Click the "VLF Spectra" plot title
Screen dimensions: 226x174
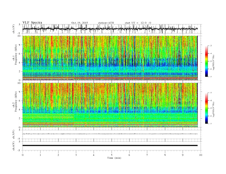pyautogui.click(x=32, y=22)
